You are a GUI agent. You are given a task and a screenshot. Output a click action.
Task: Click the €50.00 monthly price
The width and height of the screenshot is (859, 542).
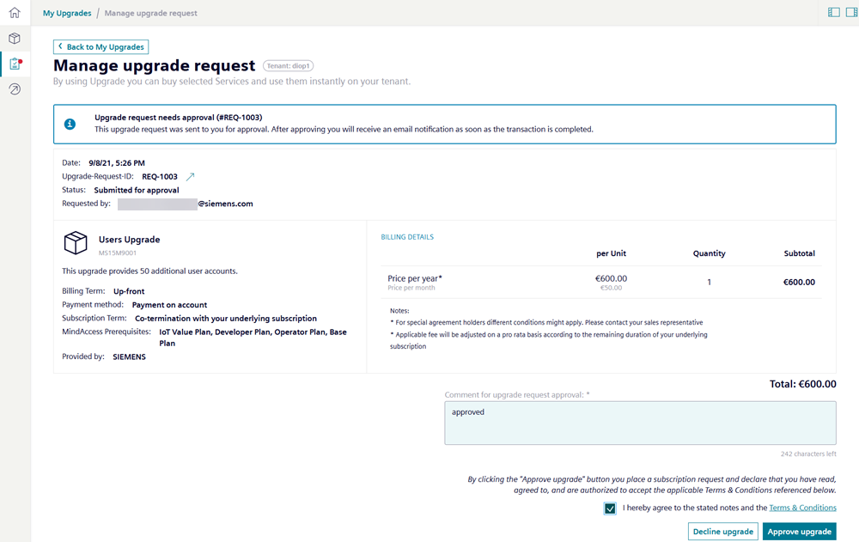click(x=611, y=288)
